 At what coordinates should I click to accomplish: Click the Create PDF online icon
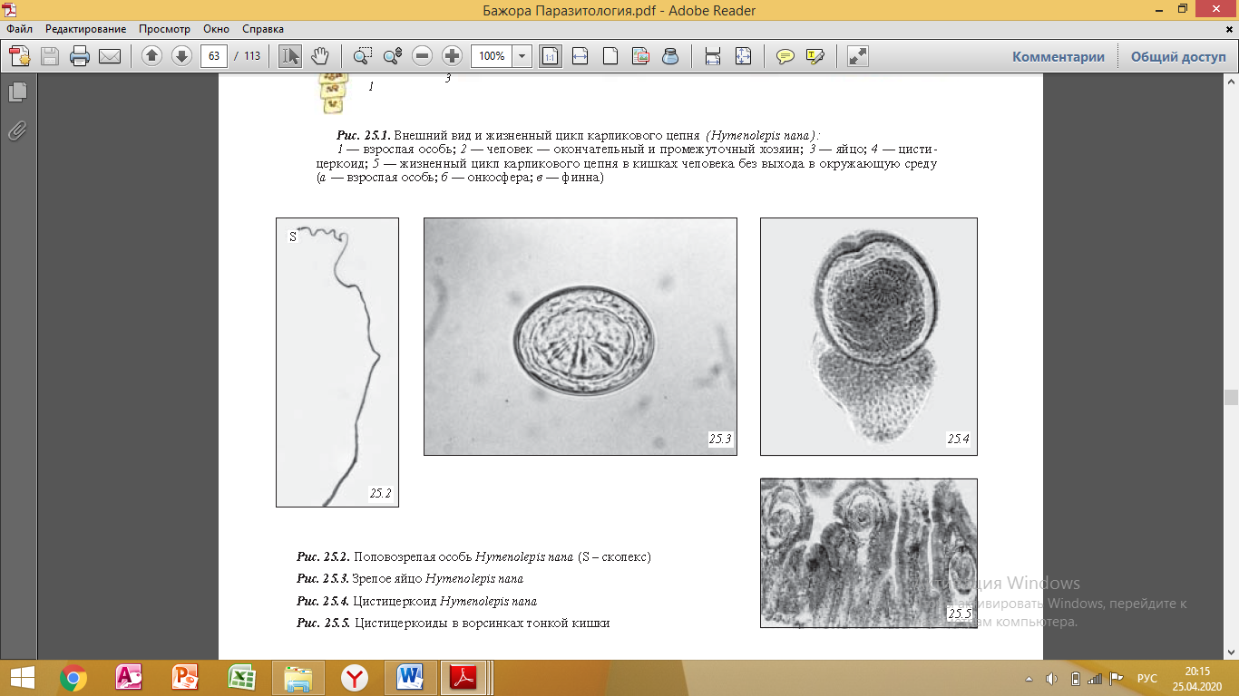point(20,56)
